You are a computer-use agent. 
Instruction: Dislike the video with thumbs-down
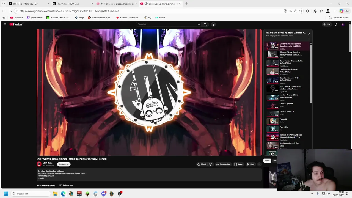point(210,164)
